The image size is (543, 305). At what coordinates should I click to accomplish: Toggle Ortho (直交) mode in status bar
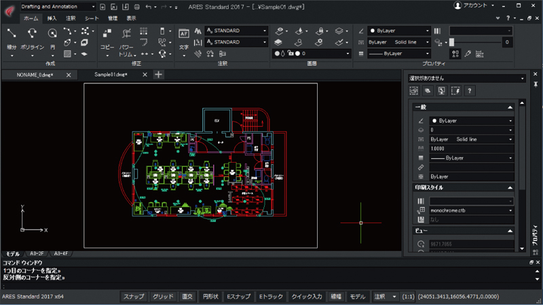pos(187,297)
